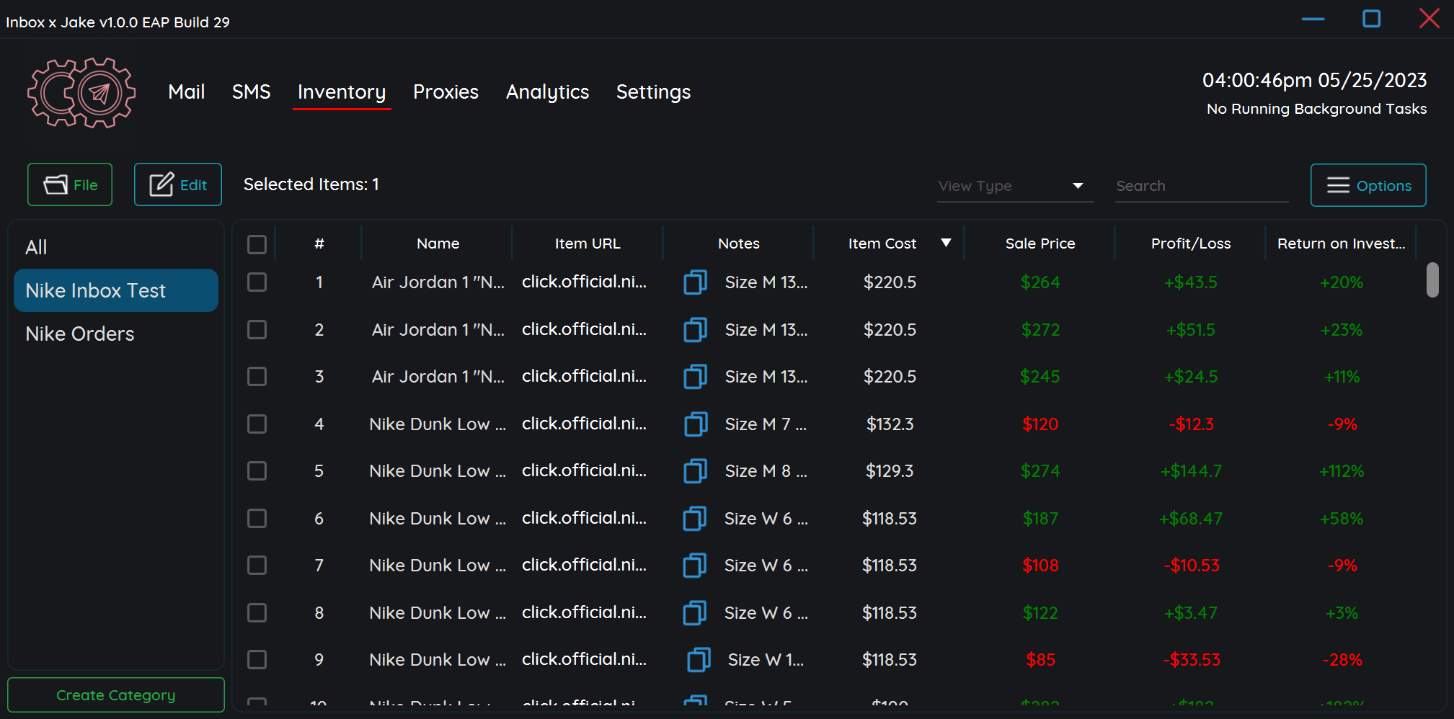Click profit value '+$144.7'
Viewport: 1454px width, 719px height.
(x=1191, y=470)
